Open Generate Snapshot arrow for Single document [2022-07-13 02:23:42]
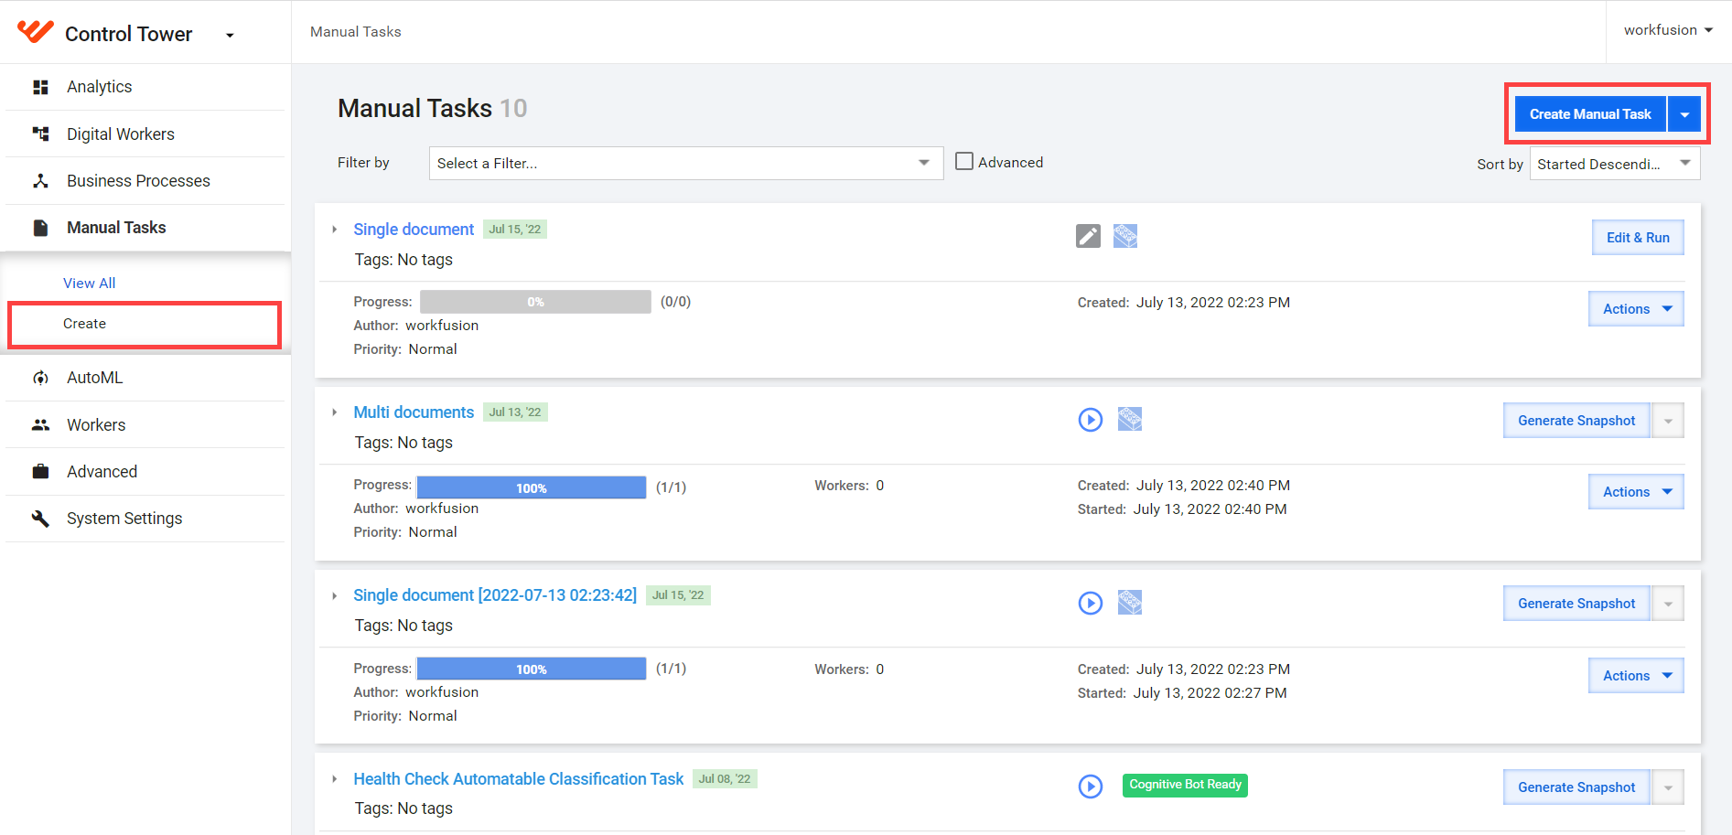 pyautogui.click(x=1668, y=604)
